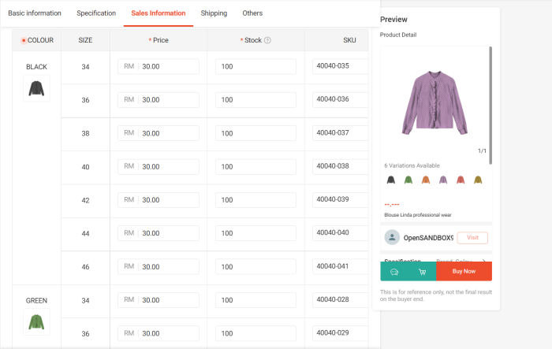
Task: Click the Stock help question-mark icon
Action: click(x=268, y=40)
